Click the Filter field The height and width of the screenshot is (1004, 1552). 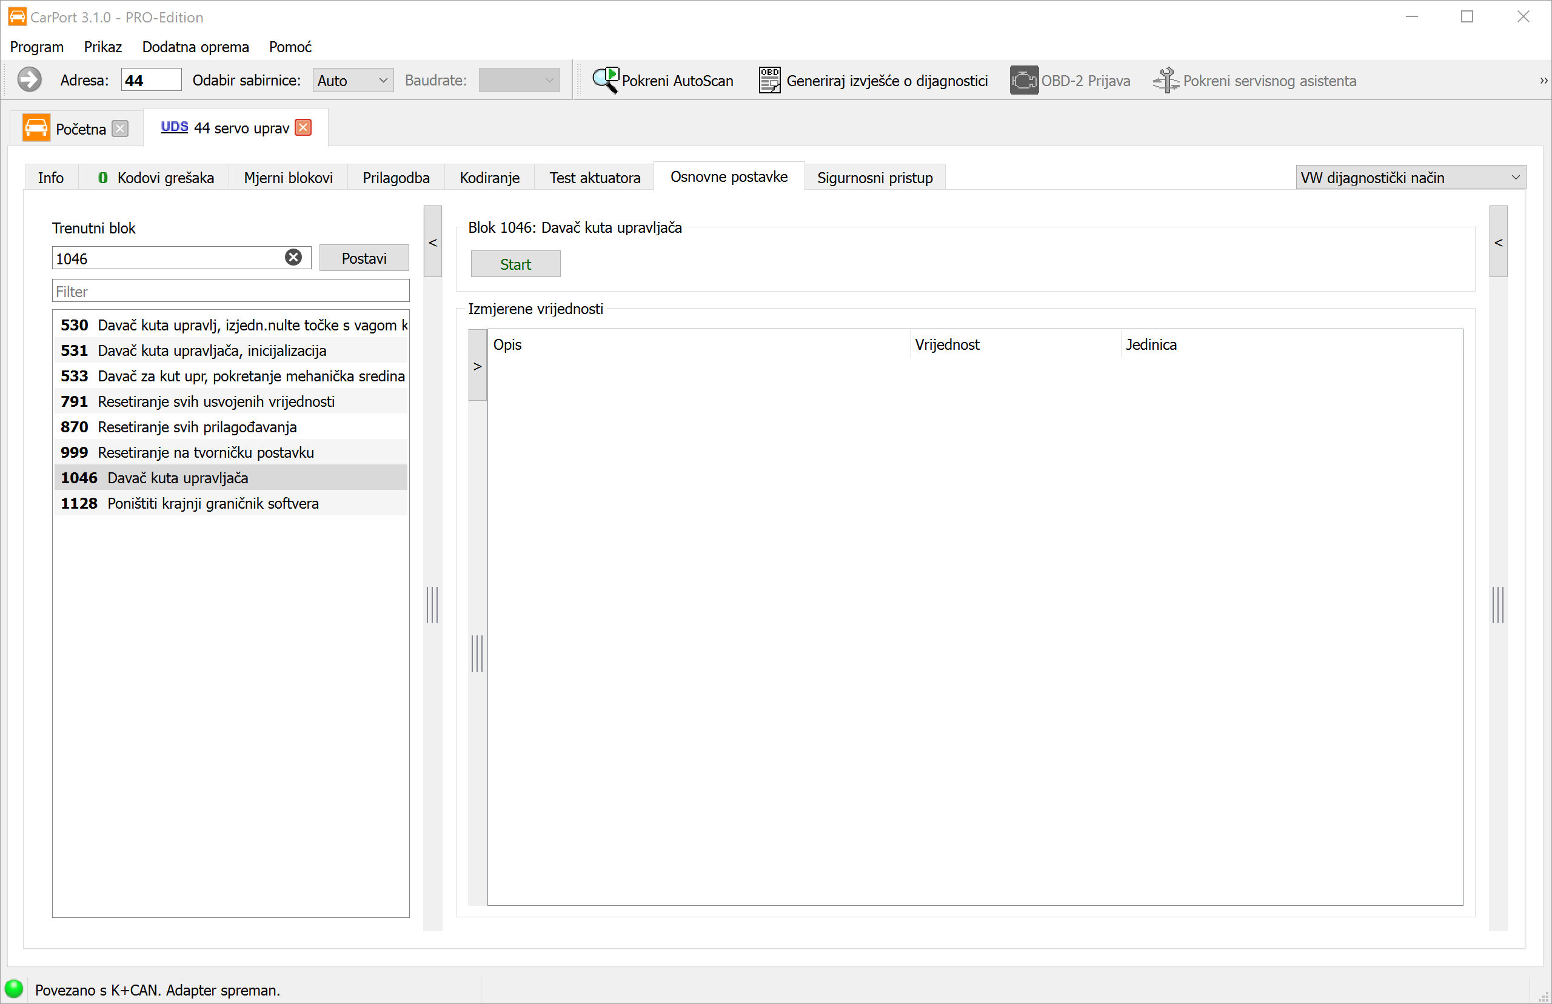click(x=231, y=291)
